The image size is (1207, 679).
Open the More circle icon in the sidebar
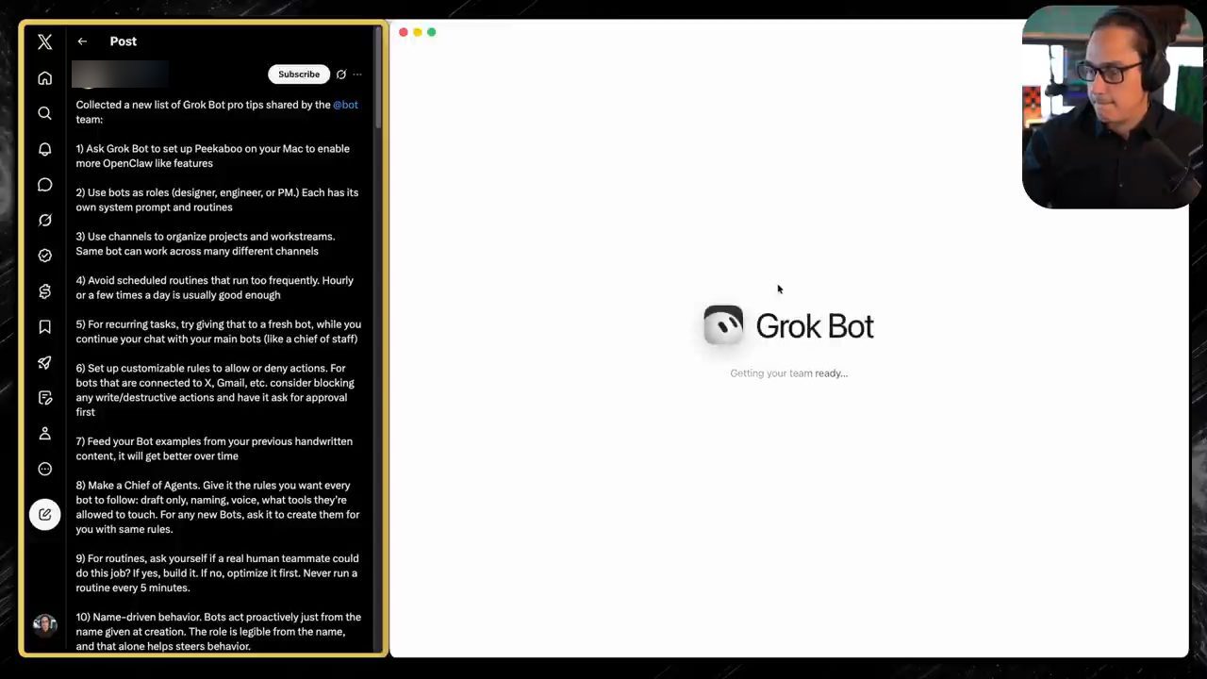pos(44,469)
